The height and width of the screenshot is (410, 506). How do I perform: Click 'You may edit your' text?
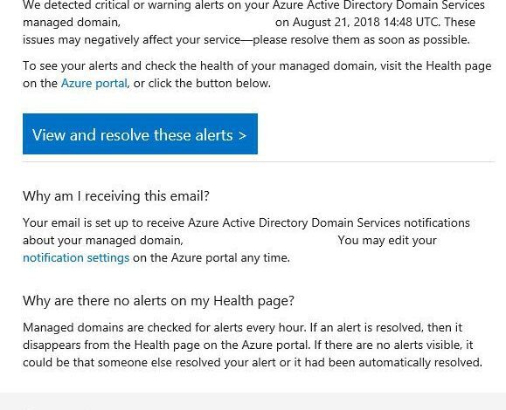click(x=387, y=240)
